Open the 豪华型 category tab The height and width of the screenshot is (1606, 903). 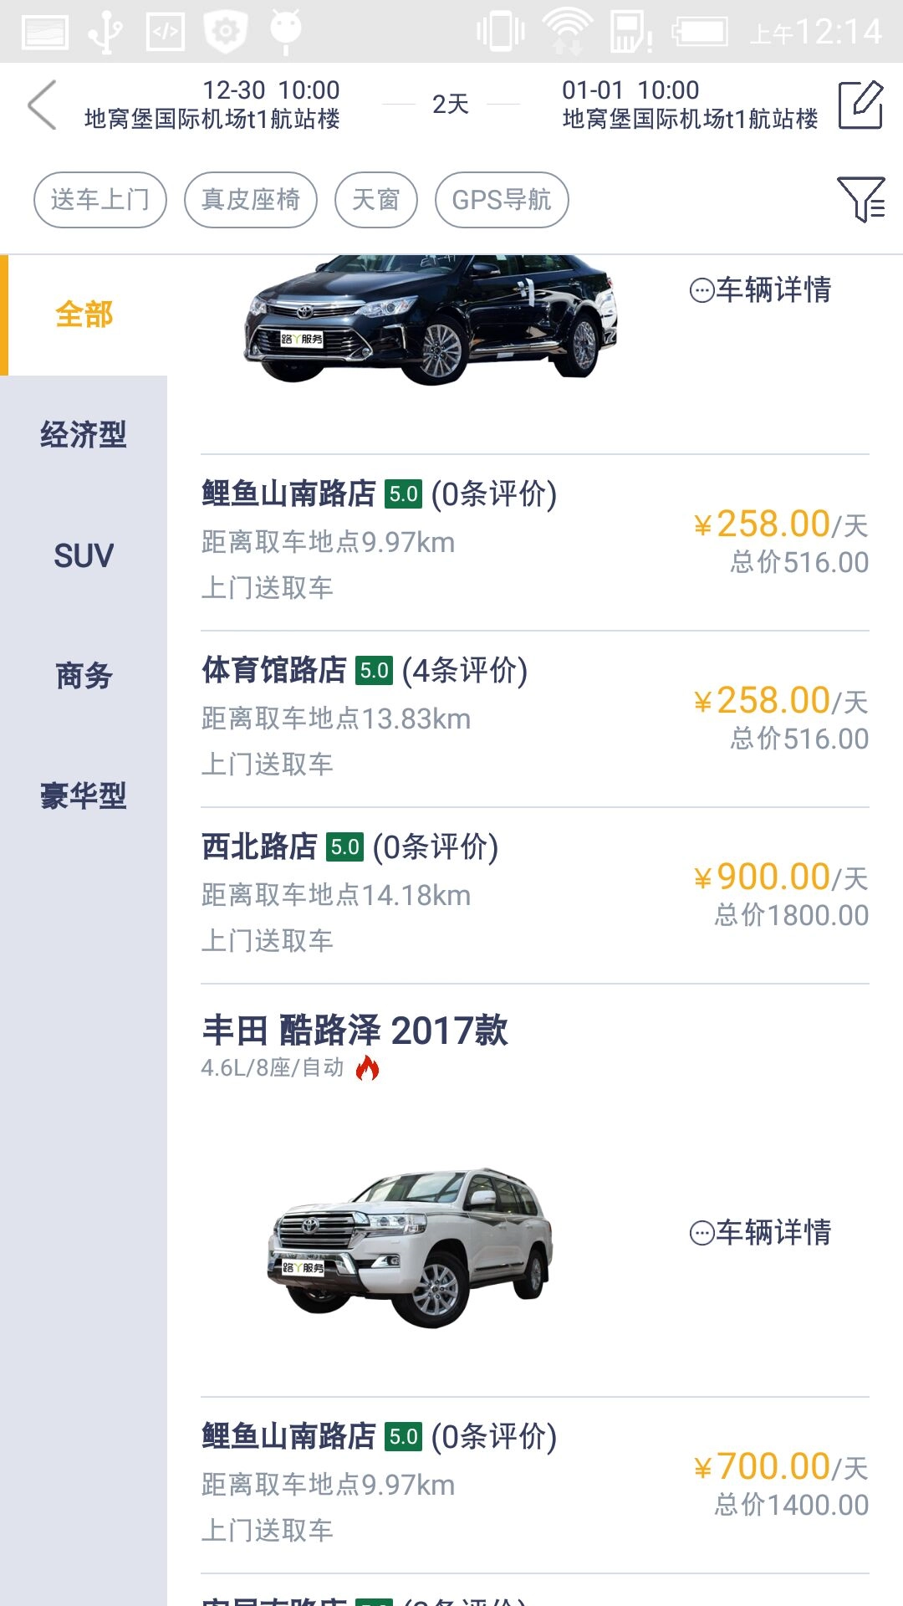coord(84,796)
